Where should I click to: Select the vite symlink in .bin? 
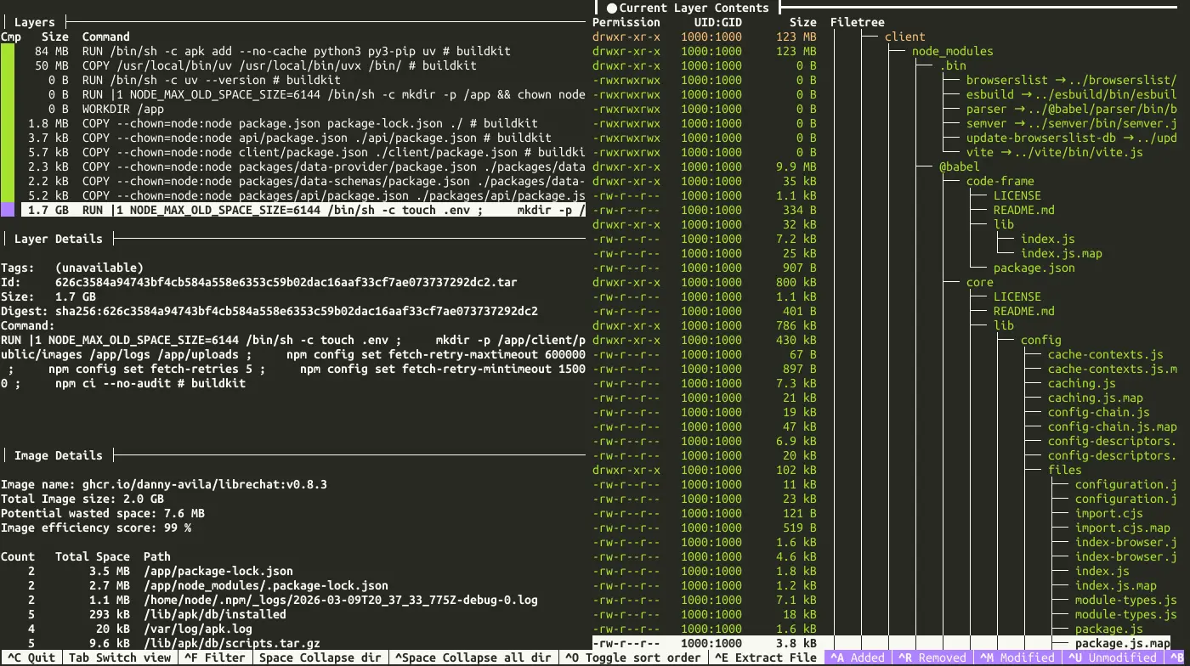tap(1054, 152)
